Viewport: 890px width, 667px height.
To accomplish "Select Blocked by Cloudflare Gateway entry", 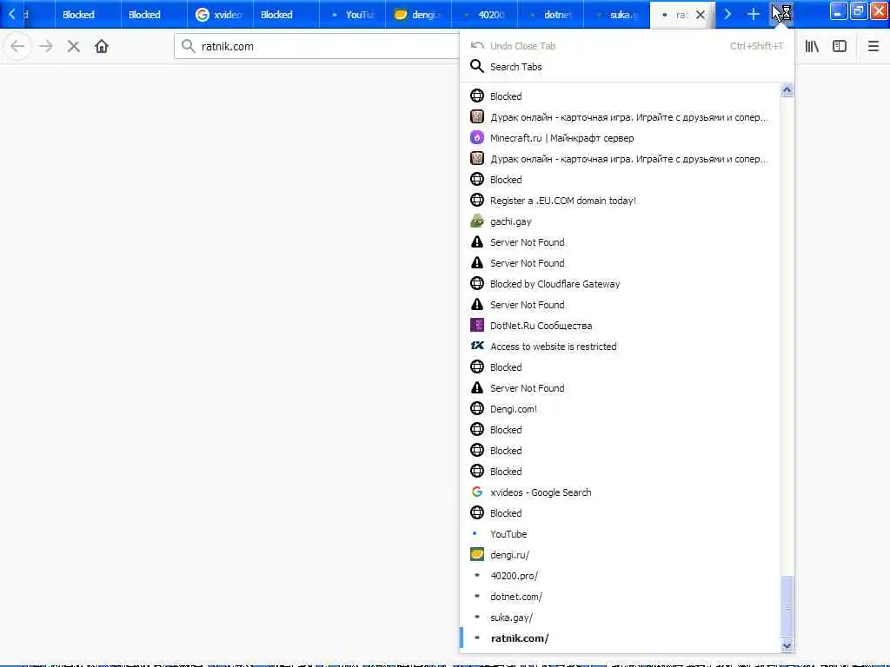I will [621, 284].
